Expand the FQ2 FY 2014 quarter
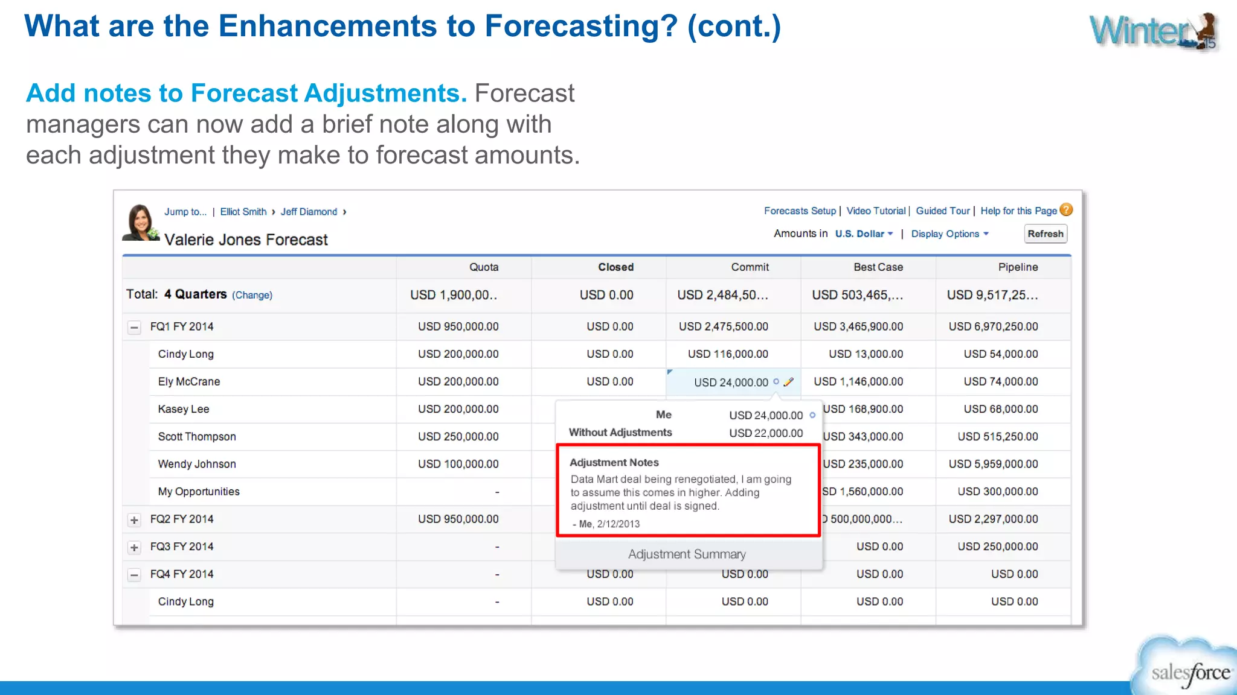This screenshot has width=1237, height=695. click(134, 520)
